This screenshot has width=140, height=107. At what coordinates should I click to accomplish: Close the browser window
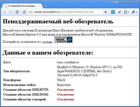coord(135,2)
